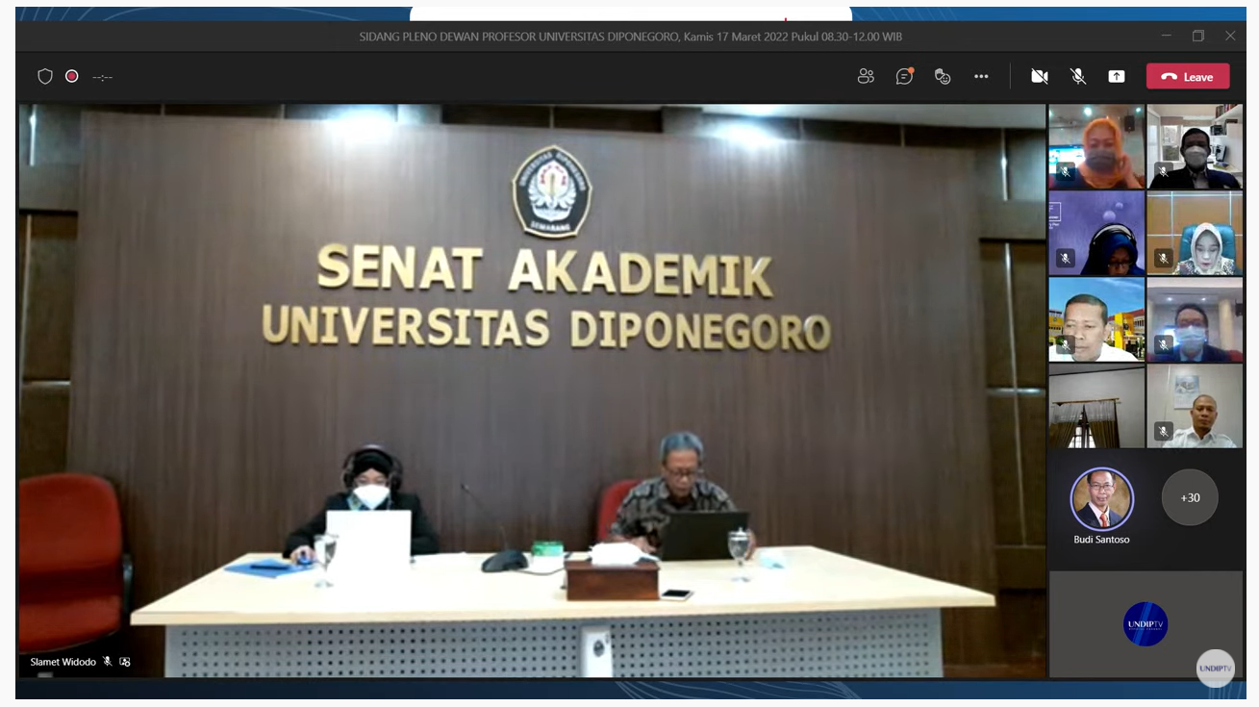This screenshot has height=707, width=1259.
Task: Click the share content tray icon
Action: click(x=1116, y=77)
